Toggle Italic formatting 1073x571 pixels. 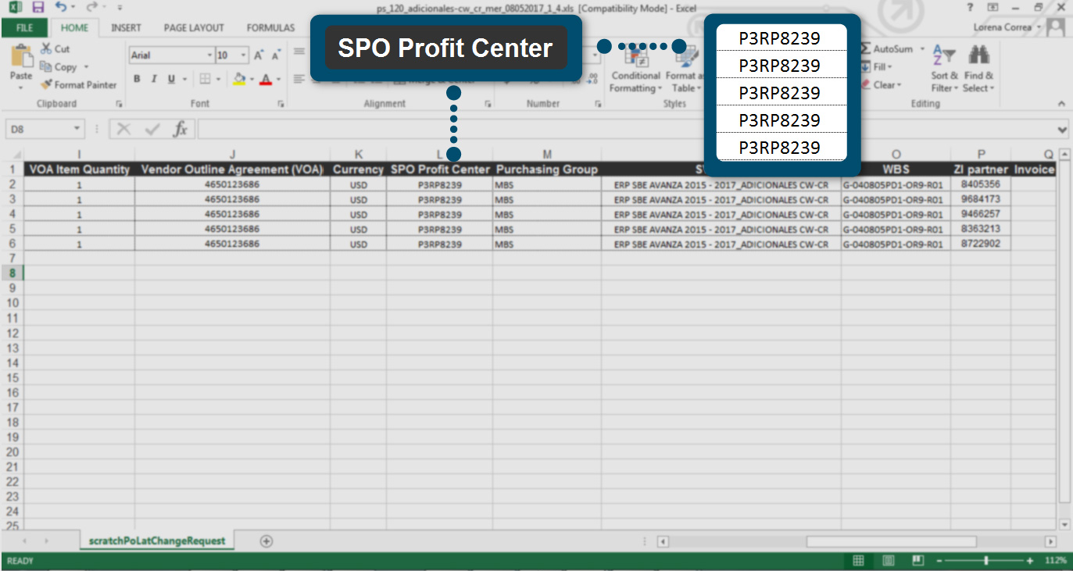coord(154,79)
